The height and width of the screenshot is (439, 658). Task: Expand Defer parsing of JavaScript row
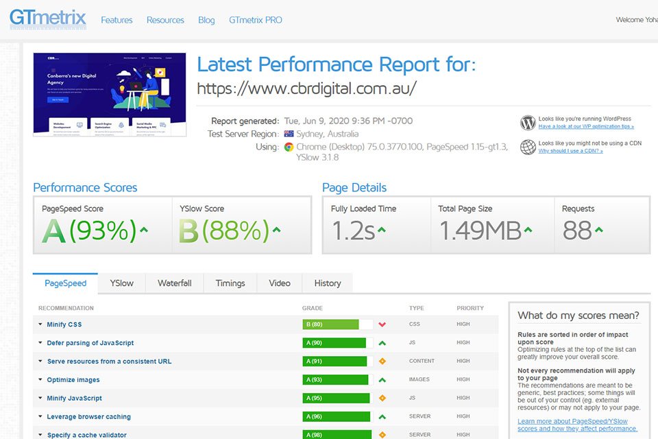click(90, 343)
